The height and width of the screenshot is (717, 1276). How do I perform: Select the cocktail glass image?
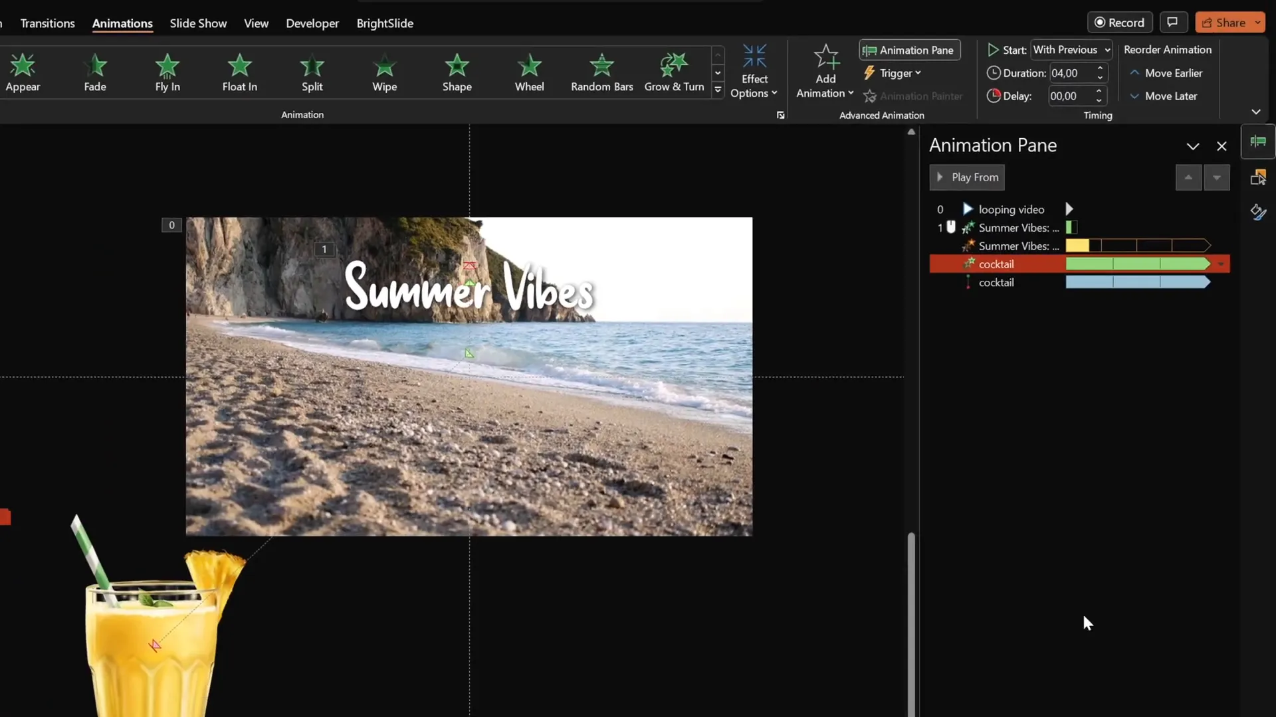pos(158,617)
